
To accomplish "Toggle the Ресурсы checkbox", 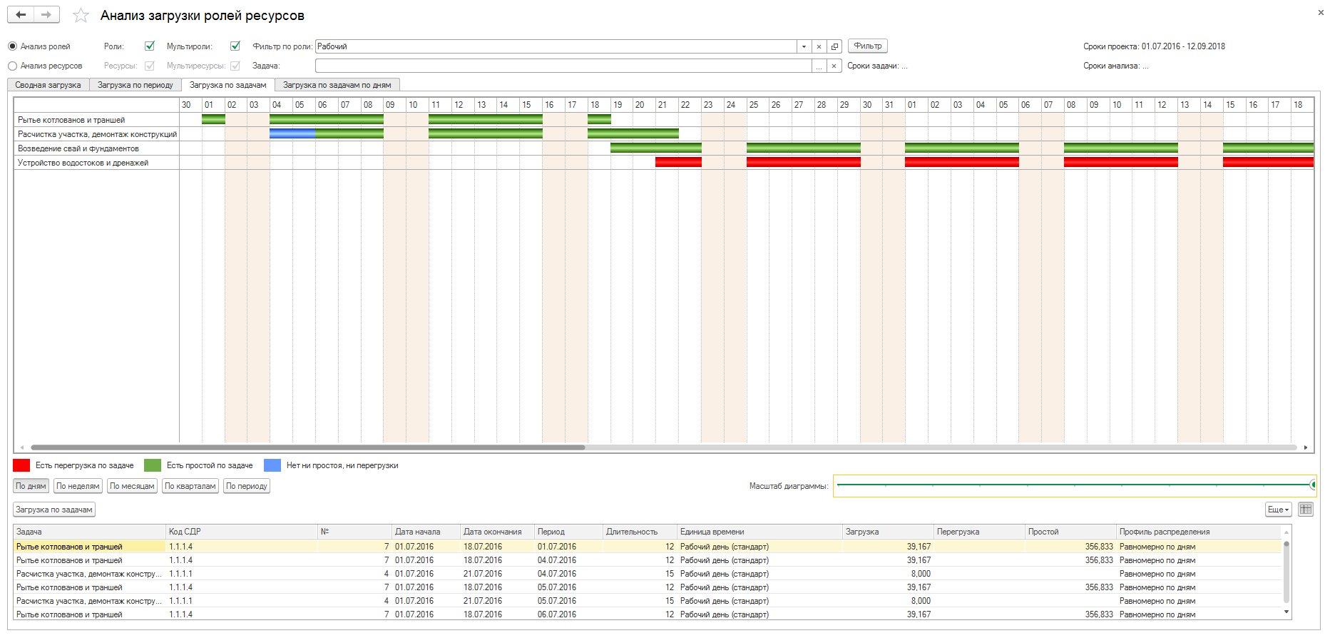I will coord(150,66).
